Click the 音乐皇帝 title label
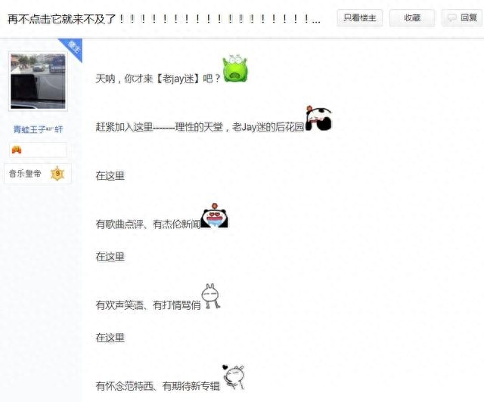 click(x=25, y=173)
